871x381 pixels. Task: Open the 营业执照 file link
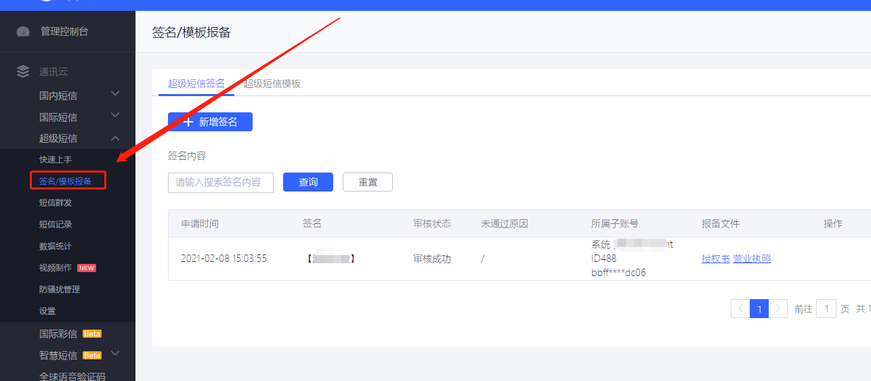[752, 259]
